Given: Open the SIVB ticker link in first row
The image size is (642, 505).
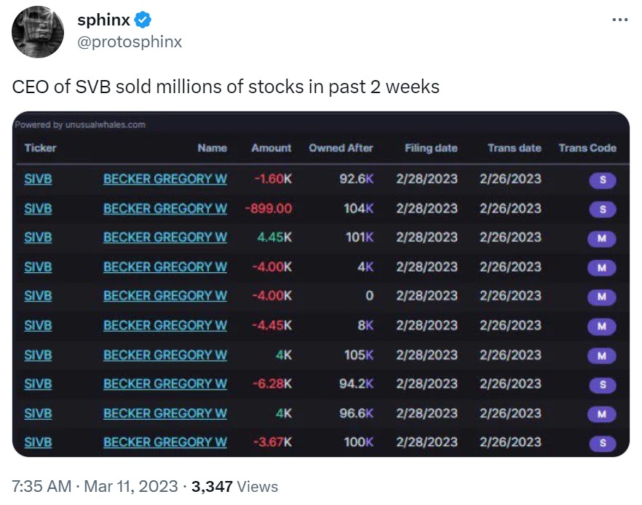Looking at the screenshot, I should (38, 179).
